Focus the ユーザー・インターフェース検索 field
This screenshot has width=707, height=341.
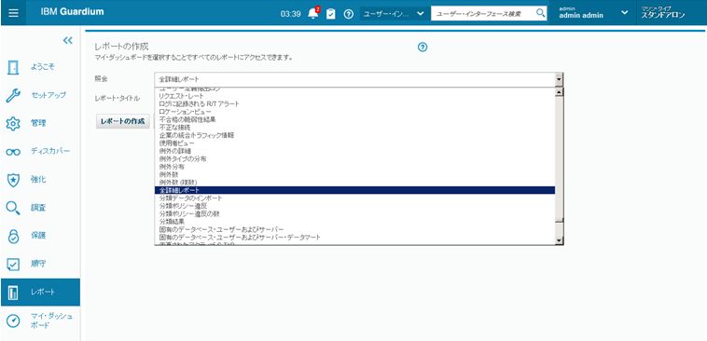pyautogui.click(x=483, y=14)
